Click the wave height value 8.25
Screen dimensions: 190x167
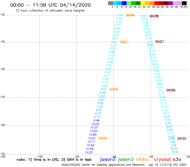pyautogui.click(x=174, y=149)
